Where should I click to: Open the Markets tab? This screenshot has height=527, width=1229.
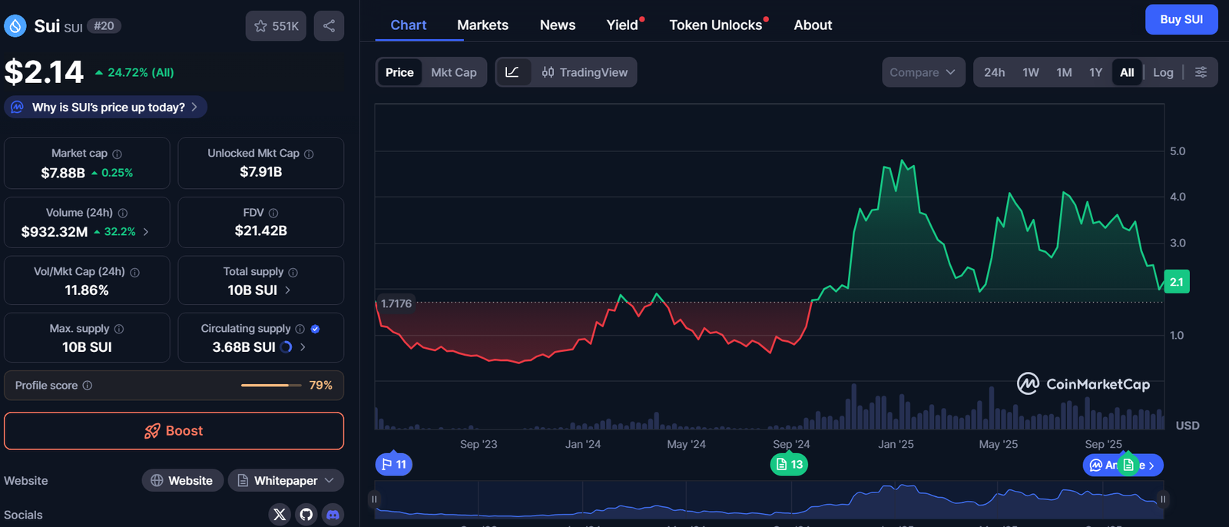(x=482, y=25)
